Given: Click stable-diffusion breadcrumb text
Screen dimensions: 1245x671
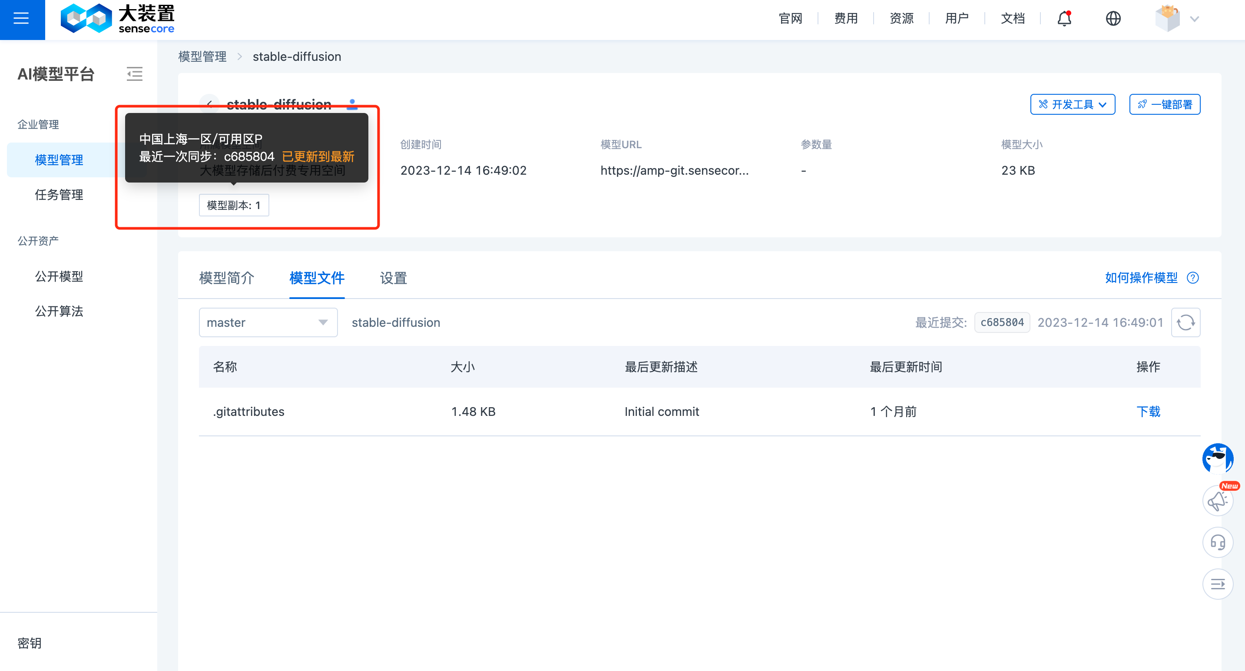Looking at the screenshot, I should coord(297,56).
